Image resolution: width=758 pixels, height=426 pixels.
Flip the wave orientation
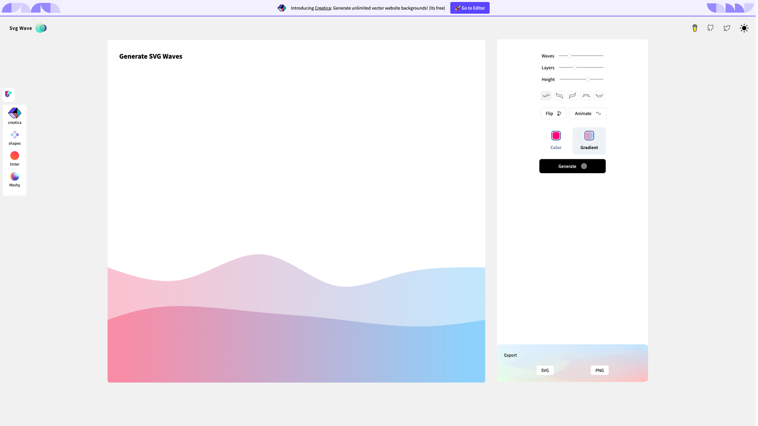[x=553, y=113]
